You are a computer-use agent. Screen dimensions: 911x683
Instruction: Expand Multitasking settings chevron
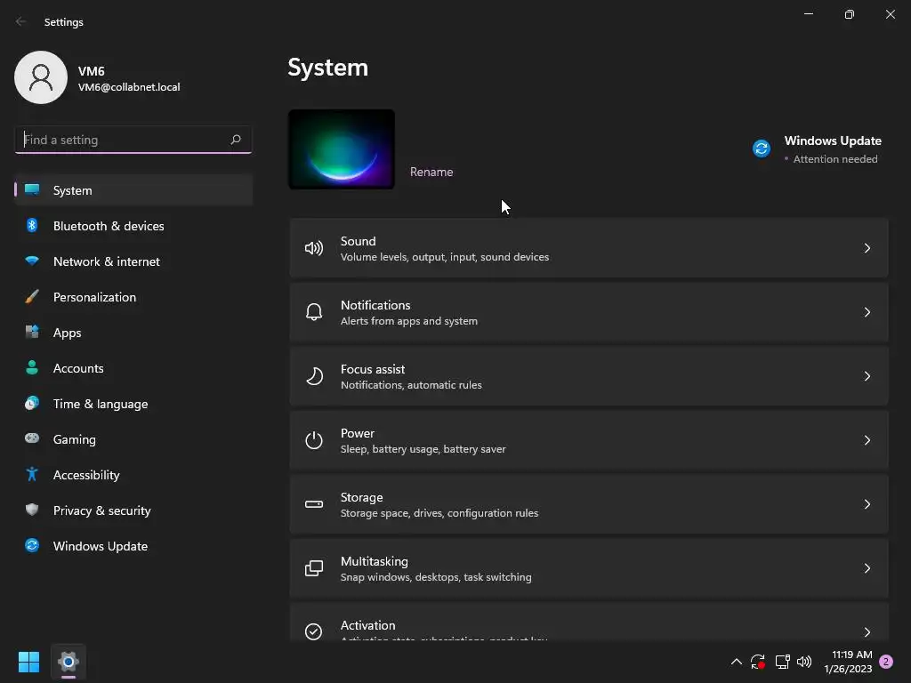tap(867, 568)
